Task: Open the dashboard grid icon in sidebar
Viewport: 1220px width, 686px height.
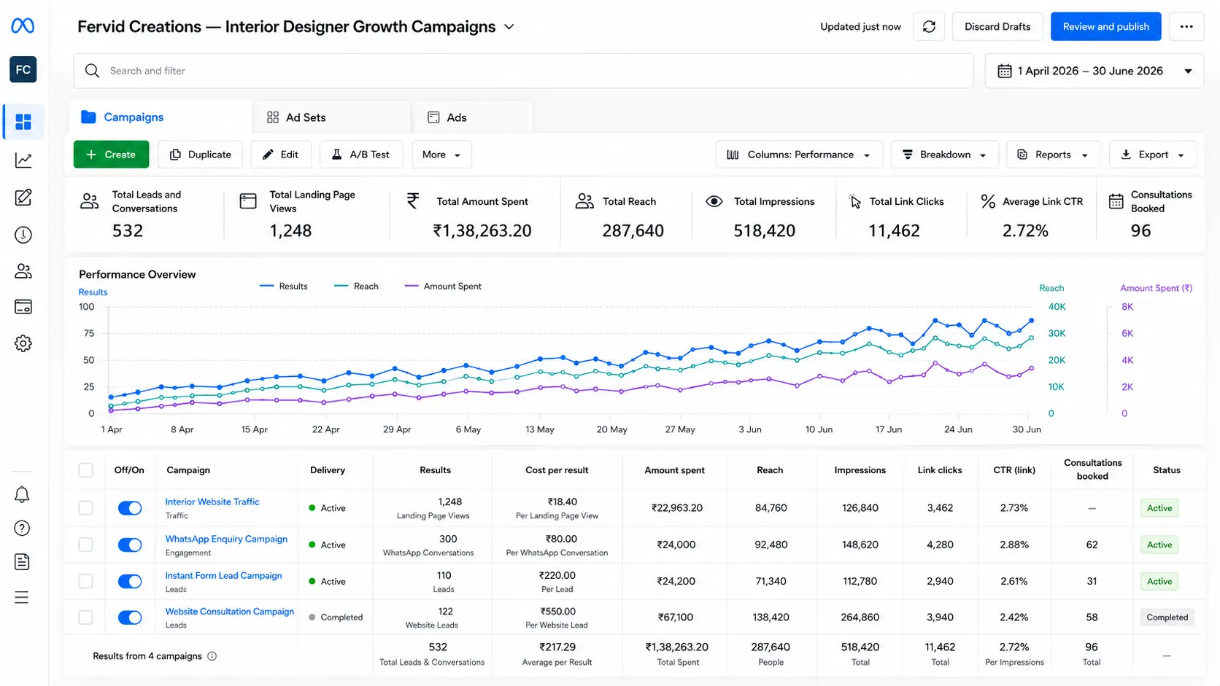Action: tap(23, 122)
